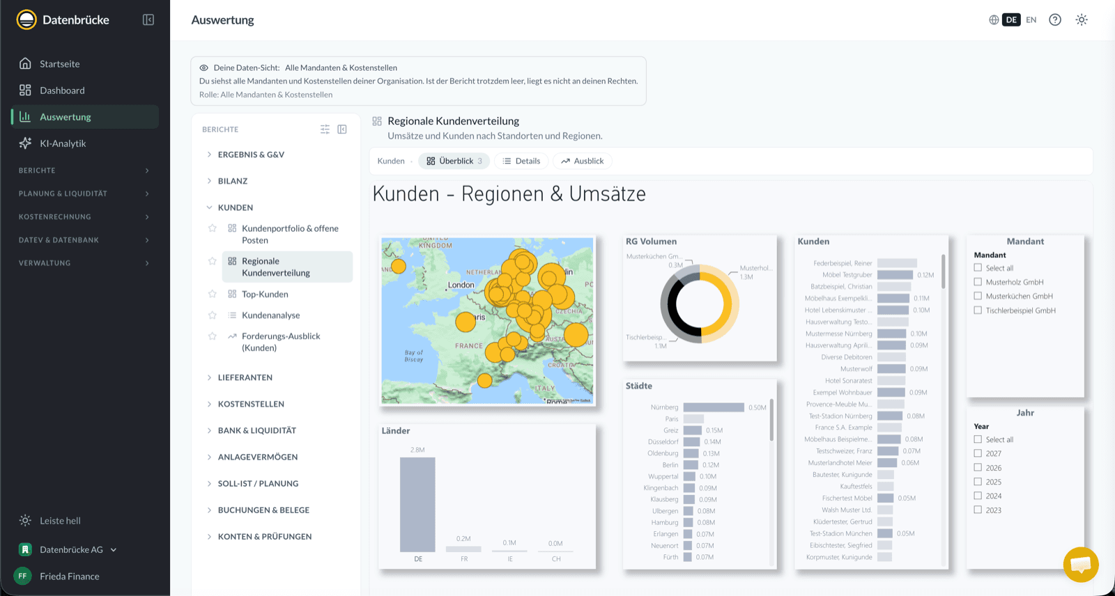Open the help question mark icon
This screenshot has width=1115, height=596.
tap(1055, 19)
